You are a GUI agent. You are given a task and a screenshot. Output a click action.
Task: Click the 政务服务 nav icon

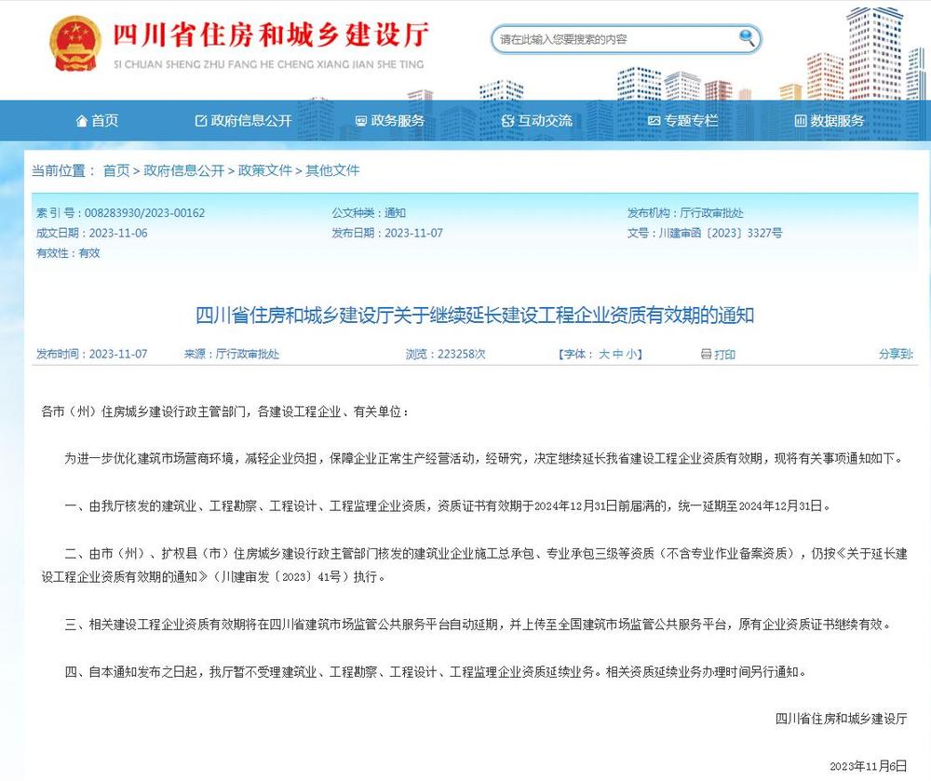pos(361,121)
